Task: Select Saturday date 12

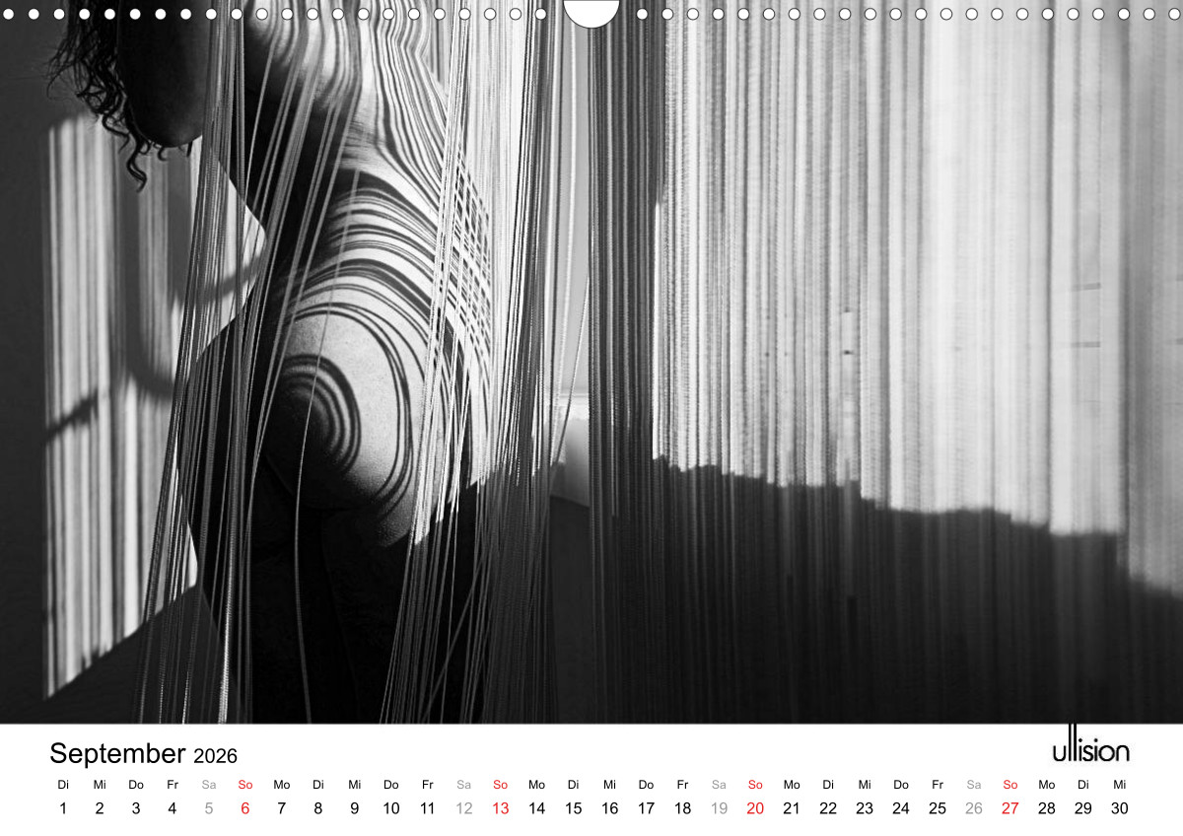Action: tap(464, 808)
